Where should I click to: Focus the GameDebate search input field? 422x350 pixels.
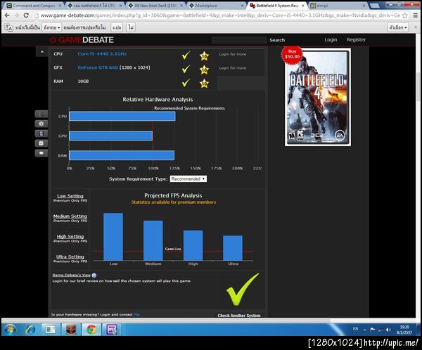[x=239, y=40]
